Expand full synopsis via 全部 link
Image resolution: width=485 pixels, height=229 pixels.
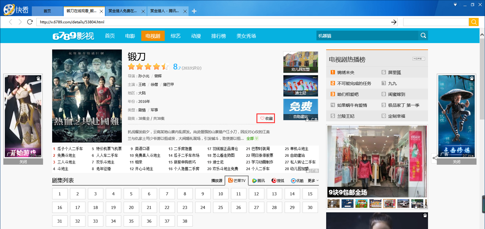[x=252, y=138]
